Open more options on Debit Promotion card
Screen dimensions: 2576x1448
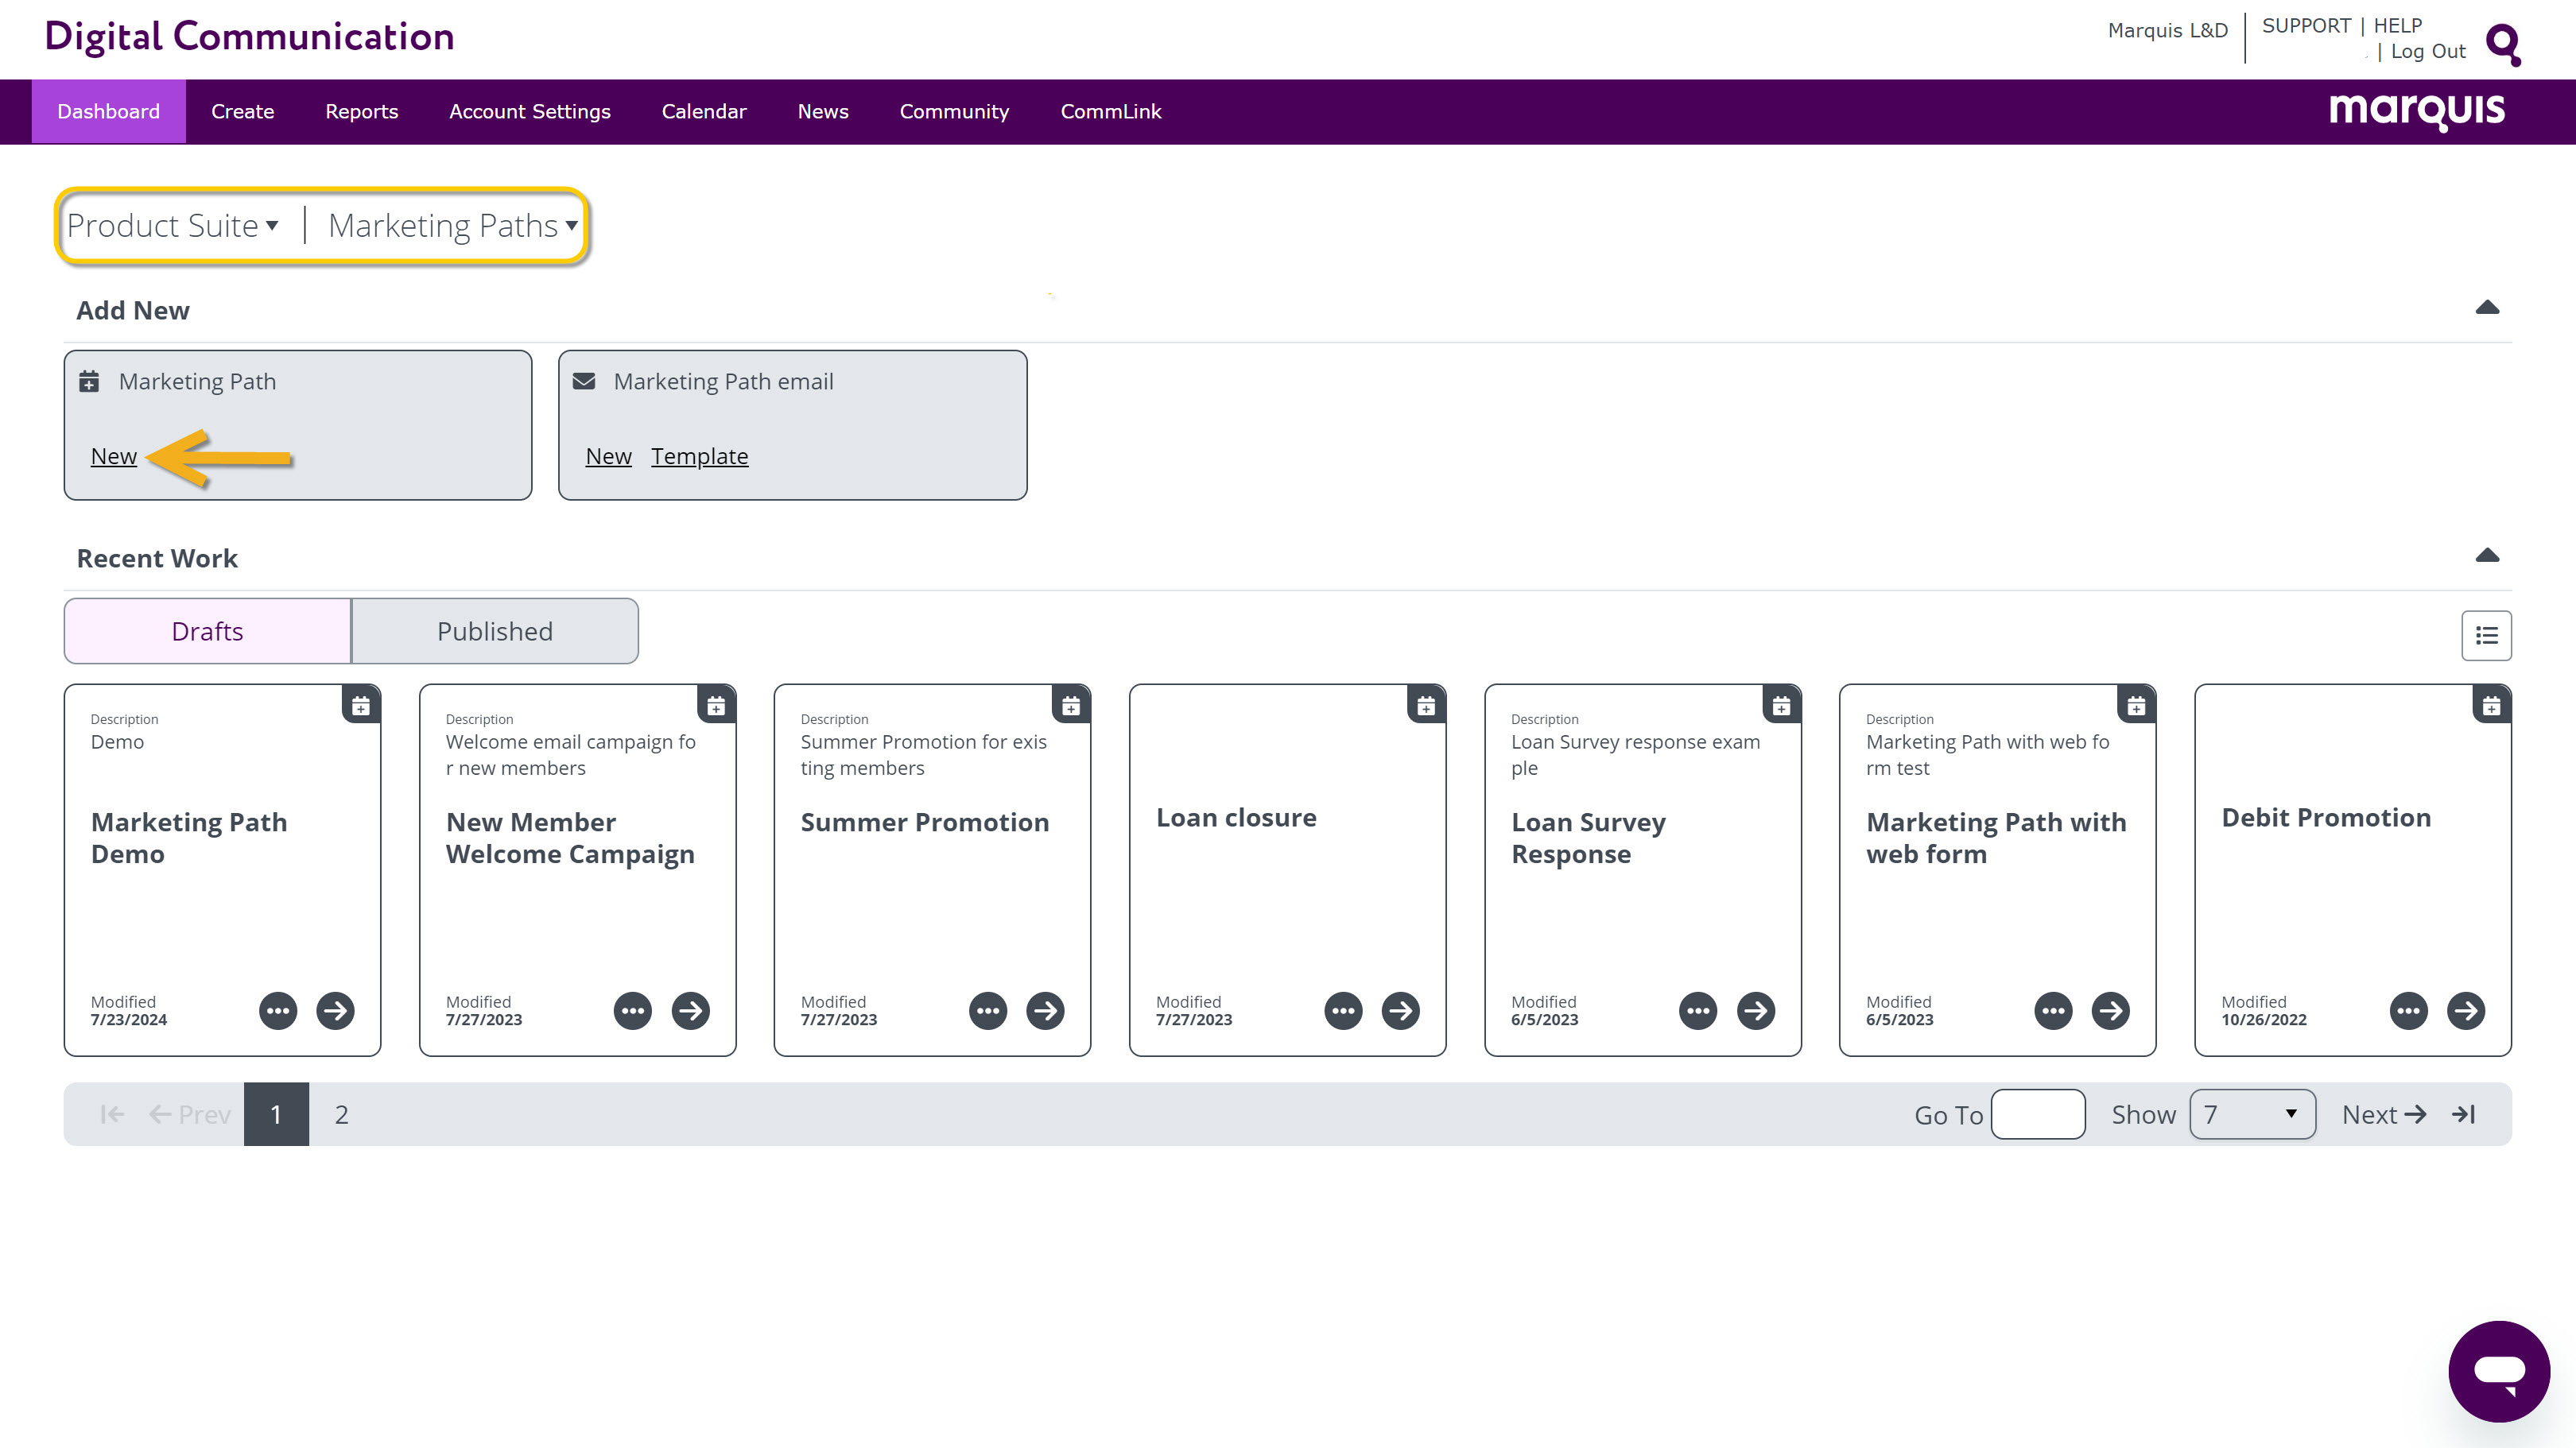tap(2408, 1010)
